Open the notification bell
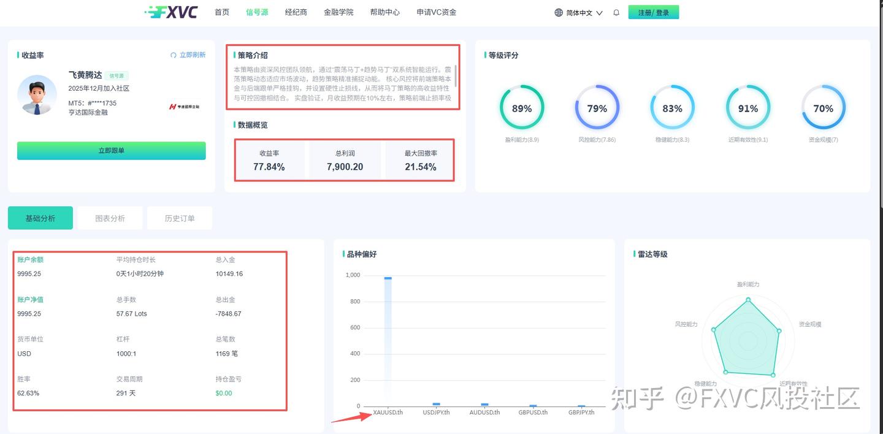 click(616, 12)
